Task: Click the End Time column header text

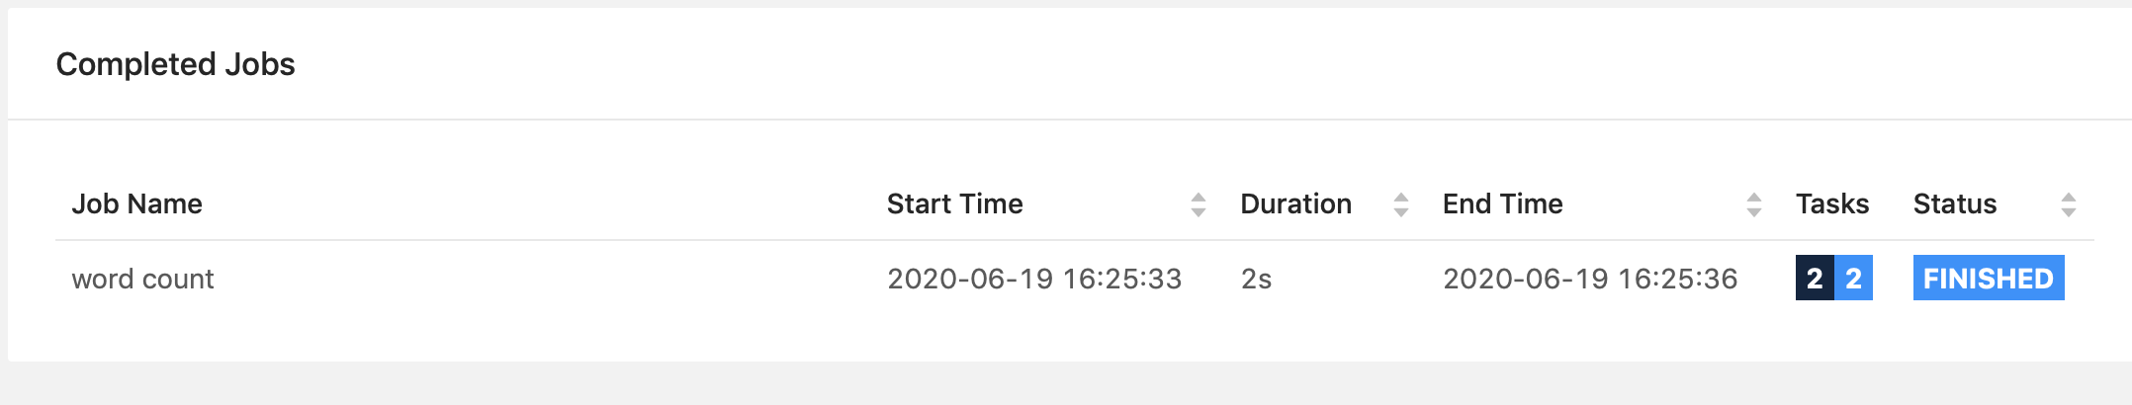Action: [x=1502, y=204]
